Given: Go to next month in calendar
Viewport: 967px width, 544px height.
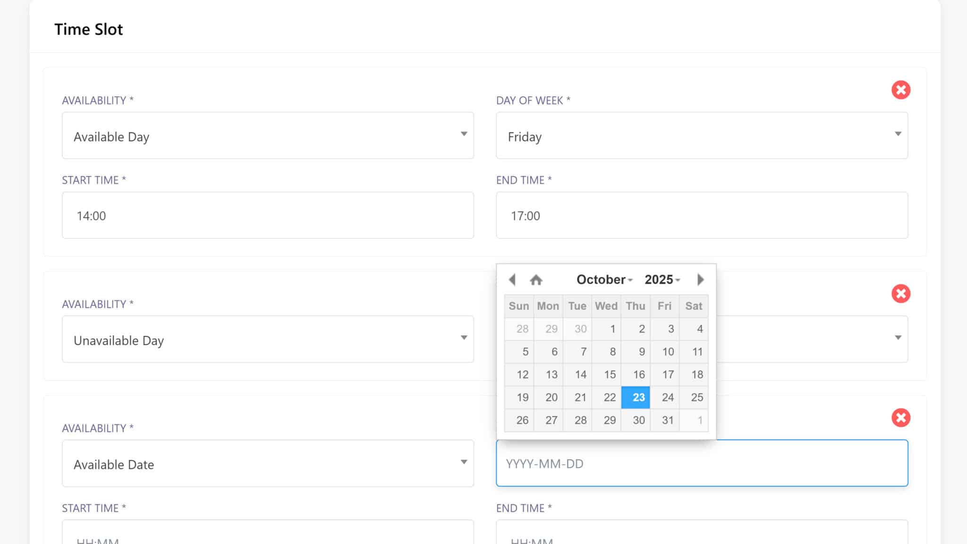Looking at the screenshot, I should click(700, 280).
